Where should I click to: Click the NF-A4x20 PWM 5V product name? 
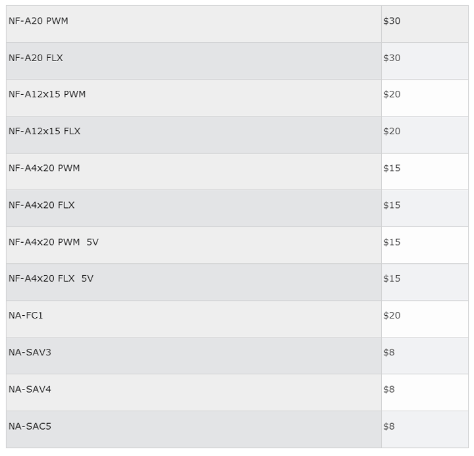pyautogui.click(x=53, y=242)
